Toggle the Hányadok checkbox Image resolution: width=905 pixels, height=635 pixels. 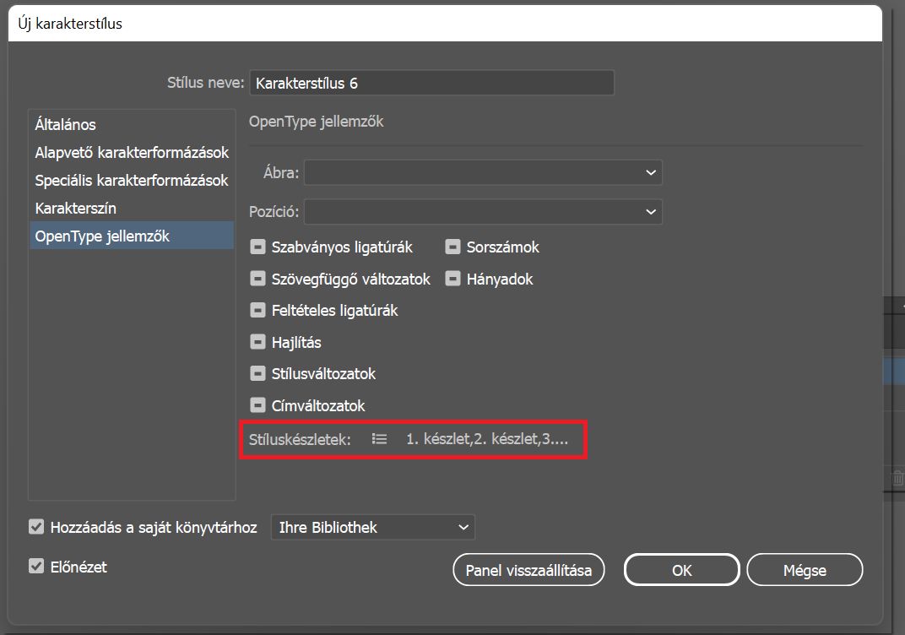pyautogui.click(x=452, y=279)
